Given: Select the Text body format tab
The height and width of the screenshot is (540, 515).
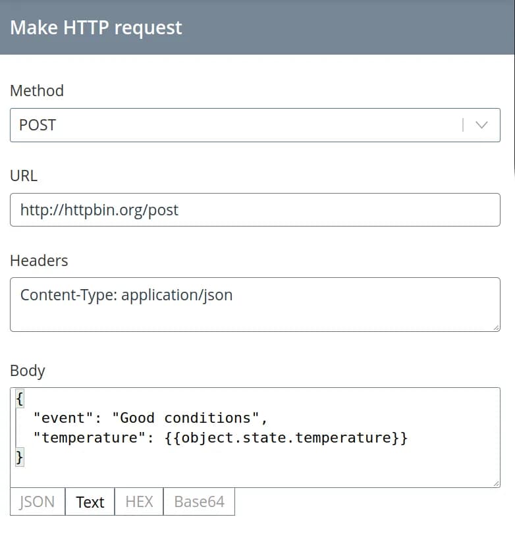Looking at the screenshot, I should [90, 502].
